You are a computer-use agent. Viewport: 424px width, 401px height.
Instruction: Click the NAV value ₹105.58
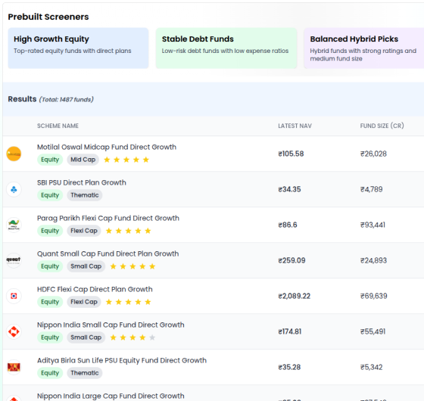(291, 154)
